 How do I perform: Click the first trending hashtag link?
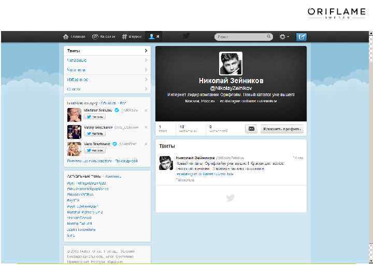[x=87, y=183]
